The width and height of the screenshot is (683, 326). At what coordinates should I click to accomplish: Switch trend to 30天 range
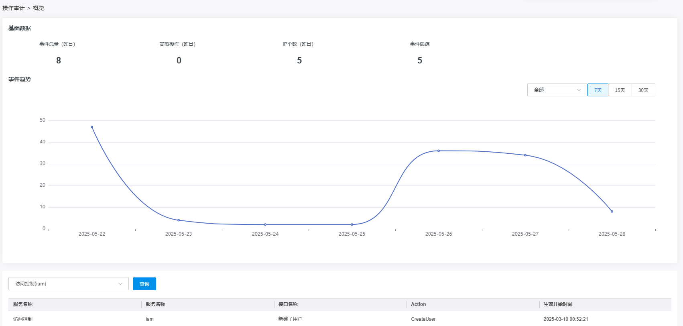(643, 90)
